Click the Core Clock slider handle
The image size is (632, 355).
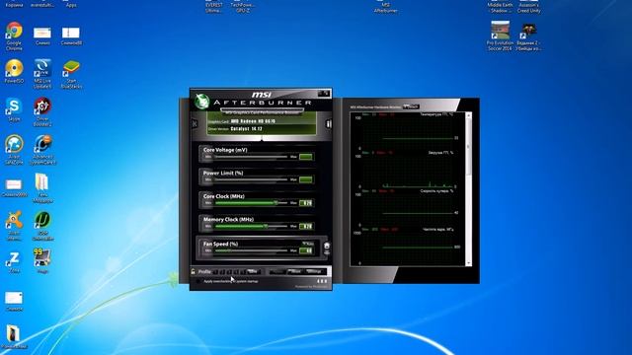point(276,203)
